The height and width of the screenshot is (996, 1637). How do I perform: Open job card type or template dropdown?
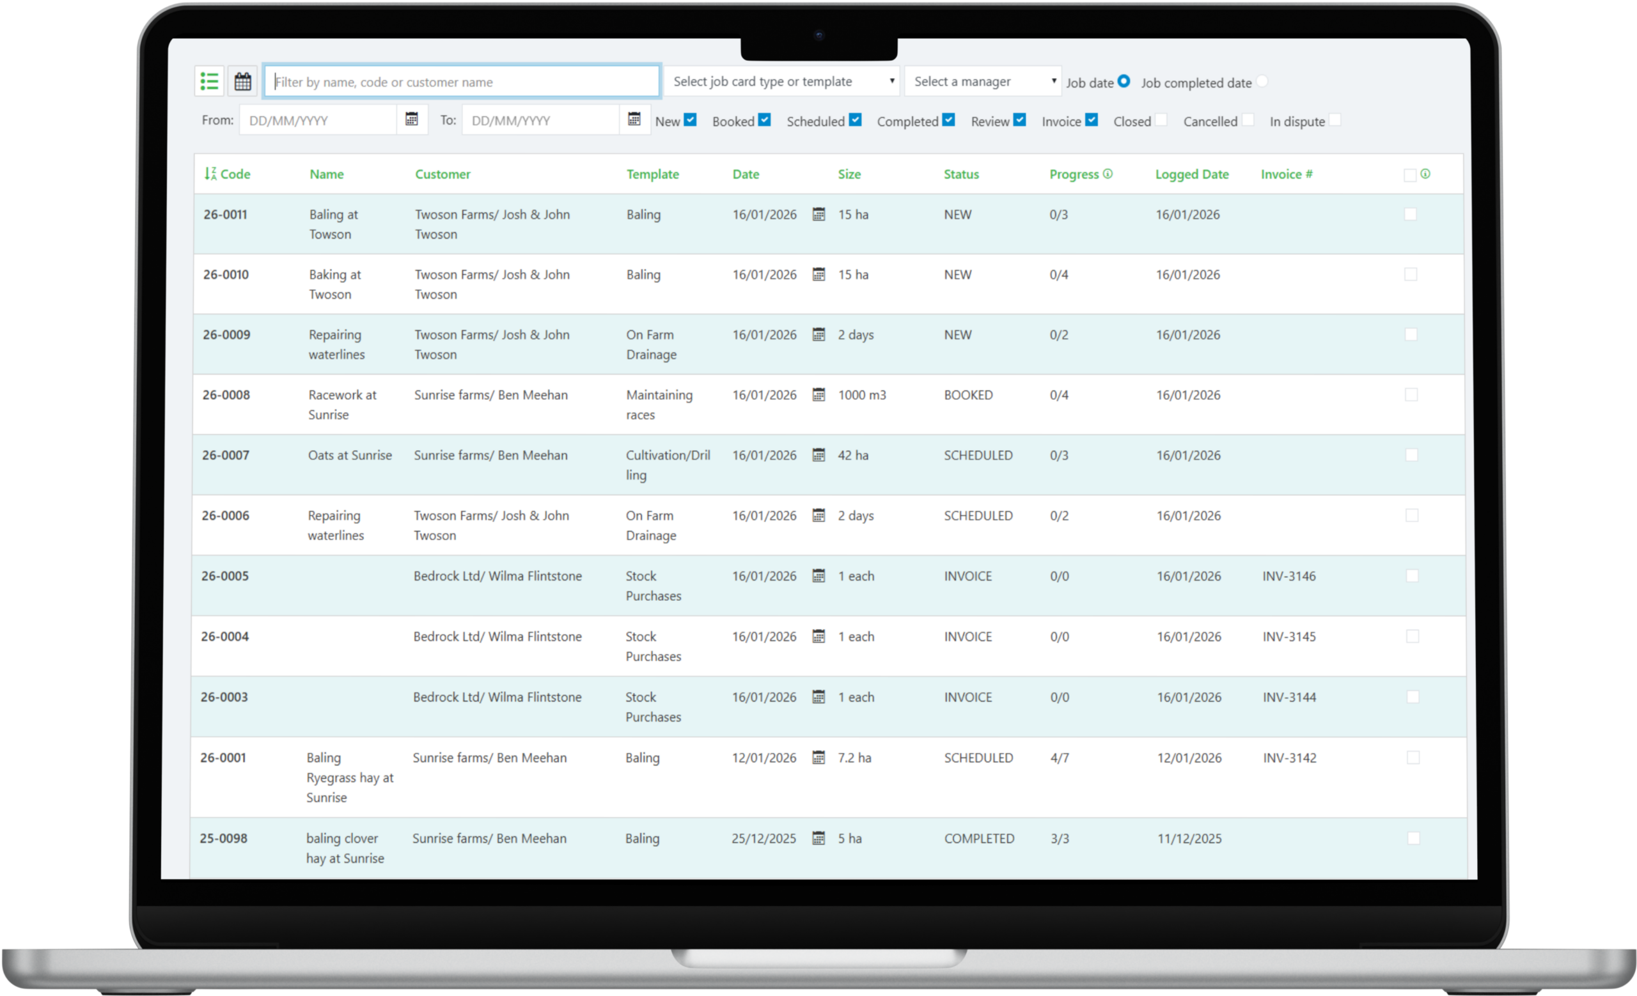pos(781,82)
